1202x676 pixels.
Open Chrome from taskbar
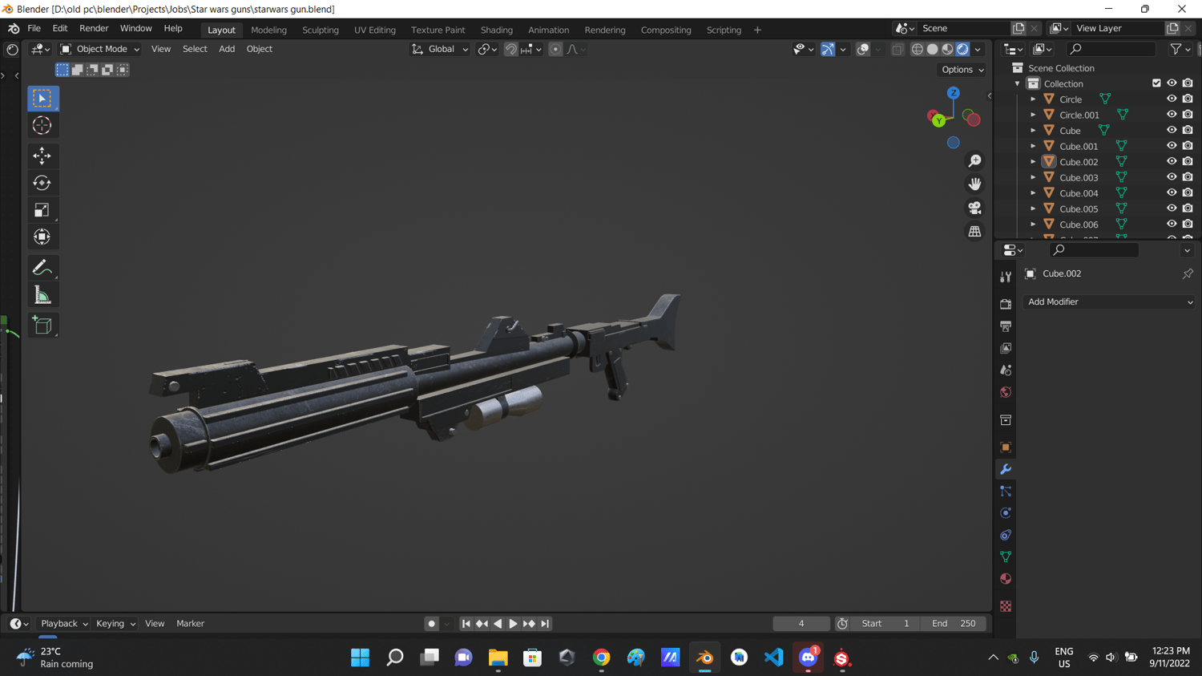(601, 658)
